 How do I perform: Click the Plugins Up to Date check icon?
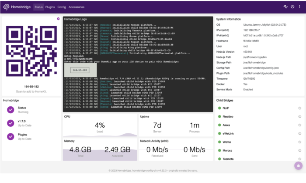point(10,136)
